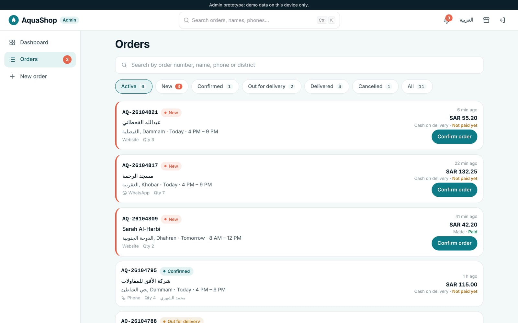Image resolution: width=518 pixels, height=323 pixels.
Task: Click the Admin badge next to AquaShop
Action: coord(69,20)
